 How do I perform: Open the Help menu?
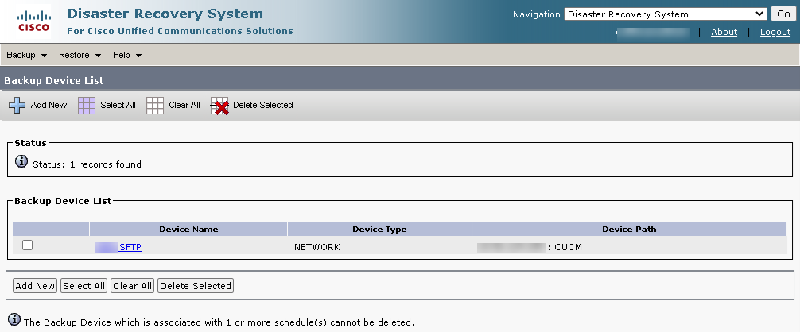pos(127,55)
